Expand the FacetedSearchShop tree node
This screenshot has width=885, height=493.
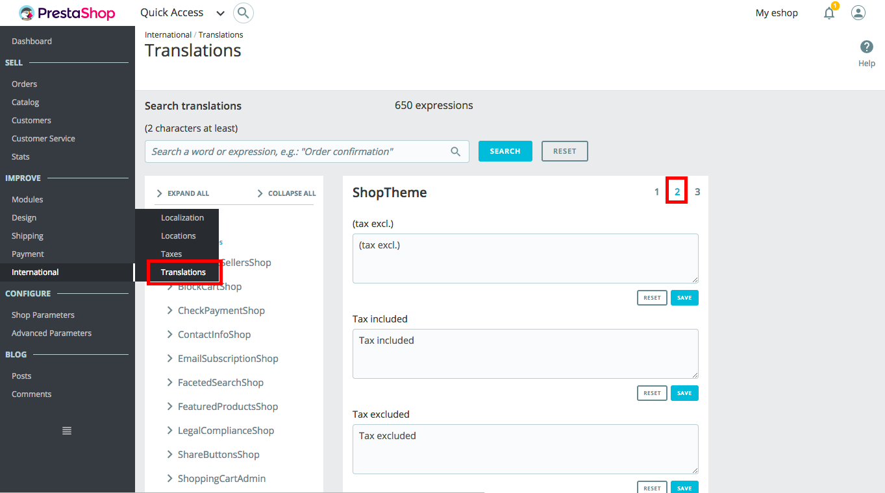170,383
